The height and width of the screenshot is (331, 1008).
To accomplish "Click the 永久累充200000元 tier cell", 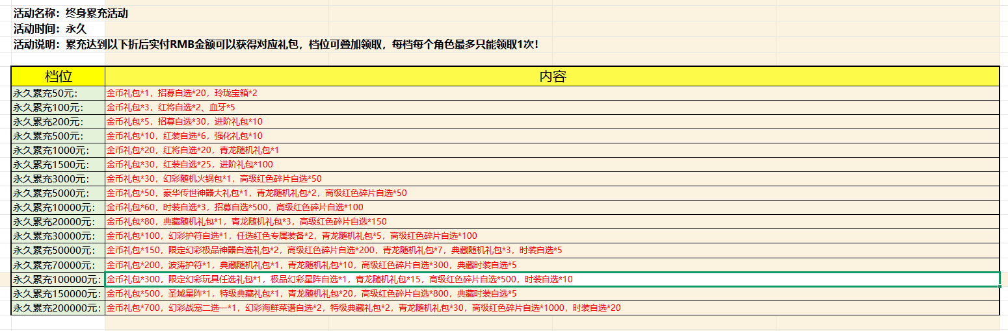I will 58,308.
